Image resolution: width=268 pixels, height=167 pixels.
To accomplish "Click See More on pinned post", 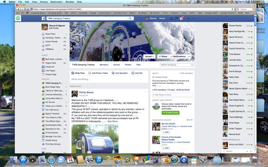I will click(x=113, y=121).
